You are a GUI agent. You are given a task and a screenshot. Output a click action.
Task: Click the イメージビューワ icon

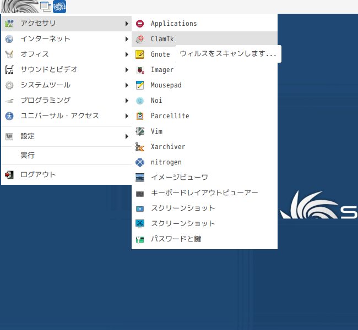click(x=140, y=178)
